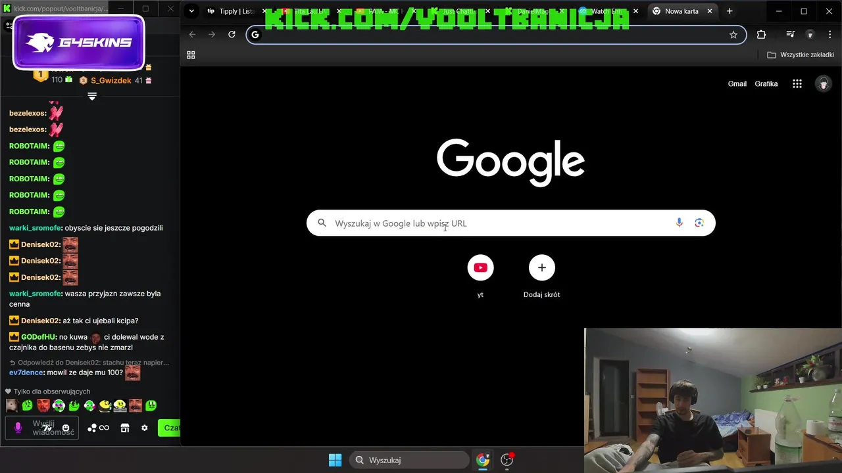The width and height of the screenshot is (842, 473).
Task: Open the Windows Start button
Action: [x=335, y=460]
